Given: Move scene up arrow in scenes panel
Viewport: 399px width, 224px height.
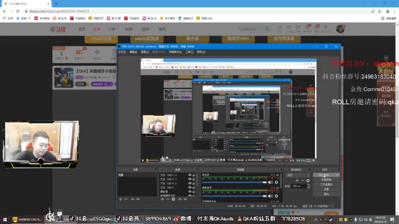Looking at the screenshot, I should coord(133,200).
